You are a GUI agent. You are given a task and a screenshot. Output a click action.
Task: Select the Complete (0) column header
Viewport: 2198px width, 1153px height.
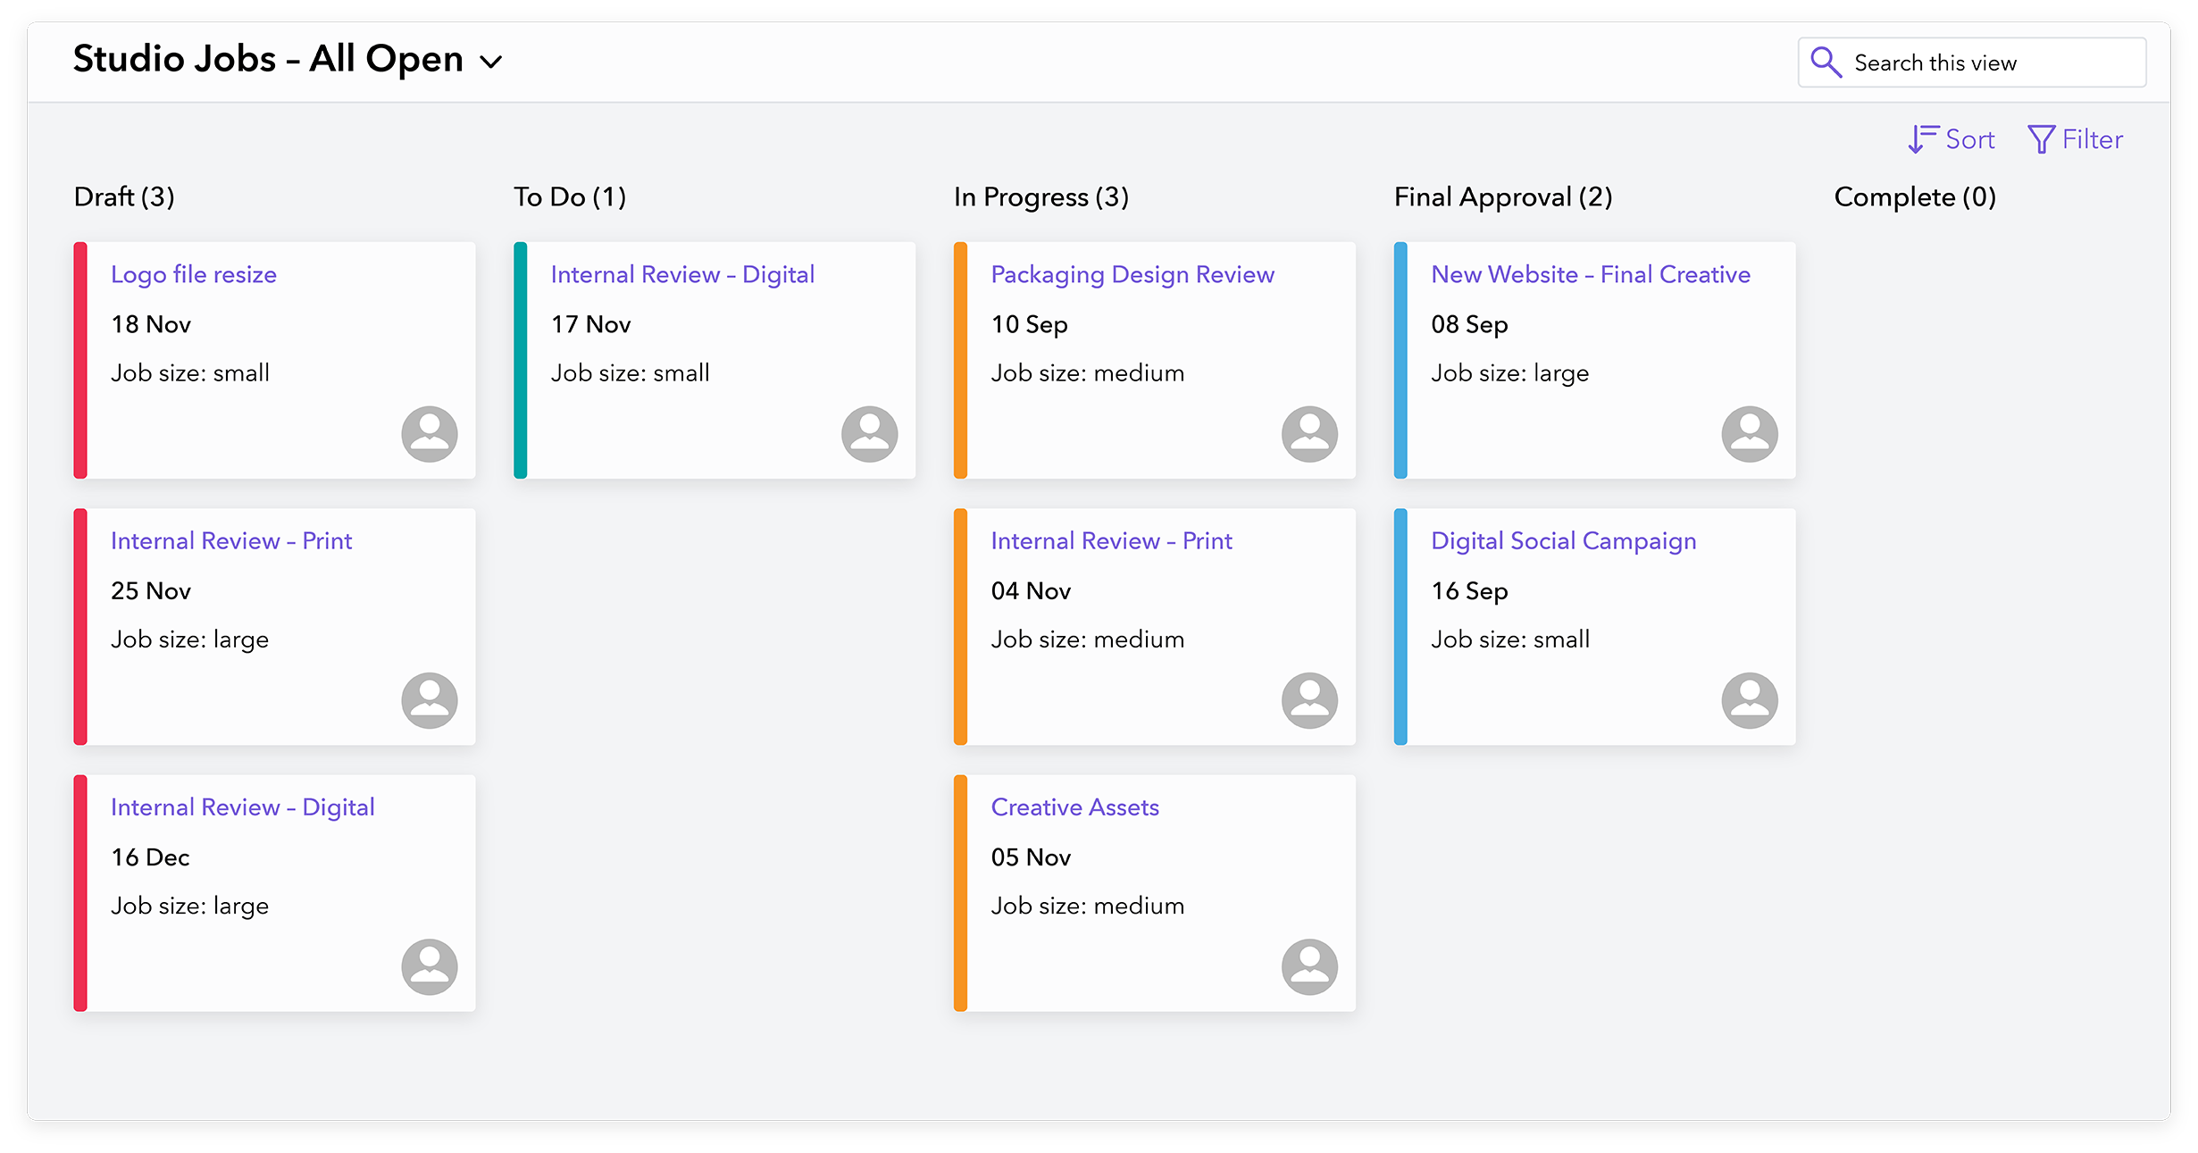coord(1915,196)
